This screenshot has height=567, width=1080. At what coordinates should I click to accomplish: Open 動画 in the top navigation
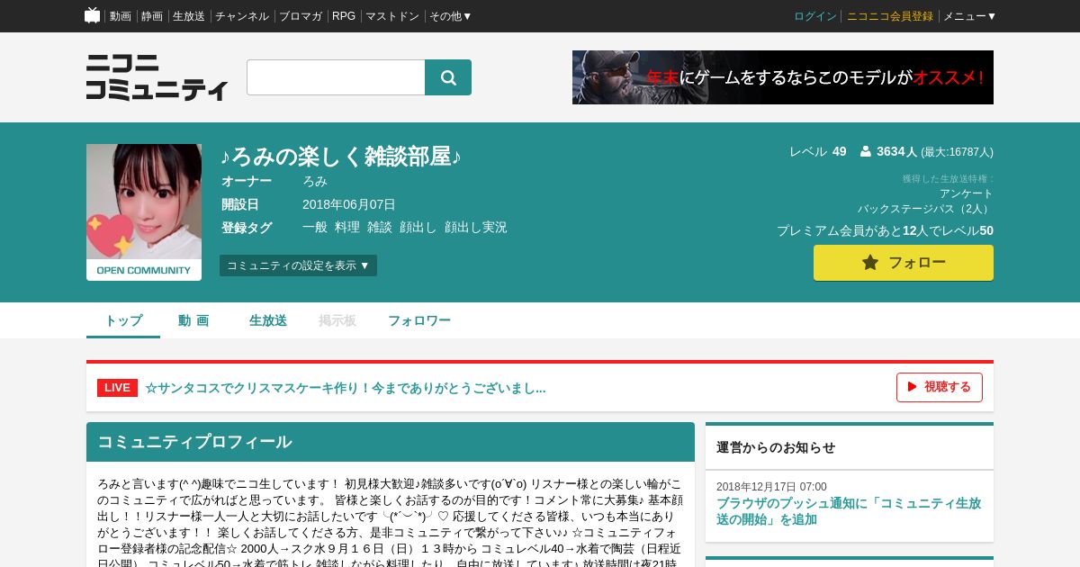click(121, 16)
